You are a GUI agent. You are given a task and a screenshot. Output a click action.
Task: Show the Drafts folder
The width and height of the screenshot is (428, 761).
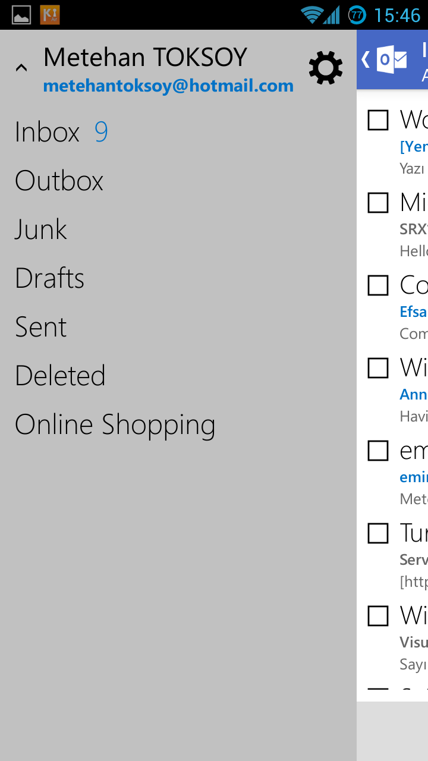tap(49, 278)
